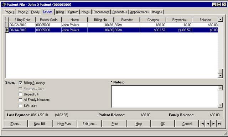This screenshot has height=137, width=228.
Task: Click the ($303.57) payments cell
Action: click(x=179, y=30)
